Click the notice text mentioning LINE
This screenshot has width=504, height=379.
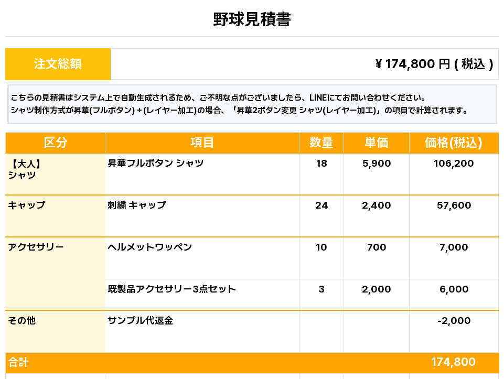[218, 98]
